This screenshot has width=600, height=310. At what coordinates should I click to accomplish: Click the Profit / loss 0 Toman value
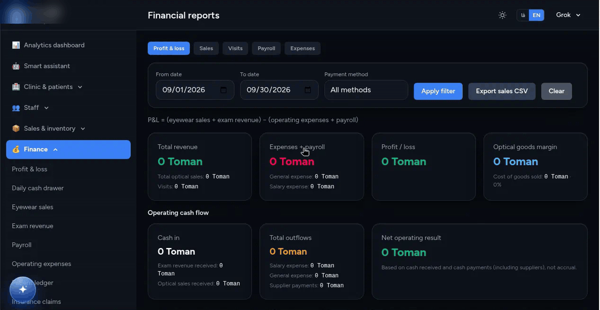(404, 161)
